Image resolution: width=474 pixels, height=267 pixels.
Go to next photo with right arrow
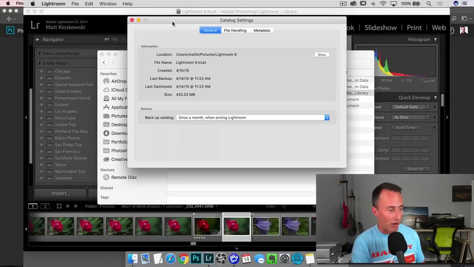point(75,206)
